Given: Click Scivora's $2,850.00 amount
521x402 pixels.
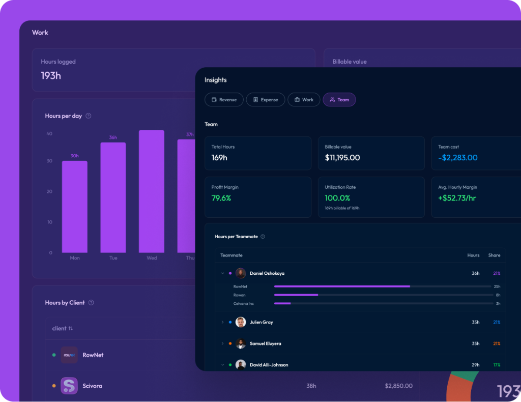Looking at the screenshot, I should (399, 386).
